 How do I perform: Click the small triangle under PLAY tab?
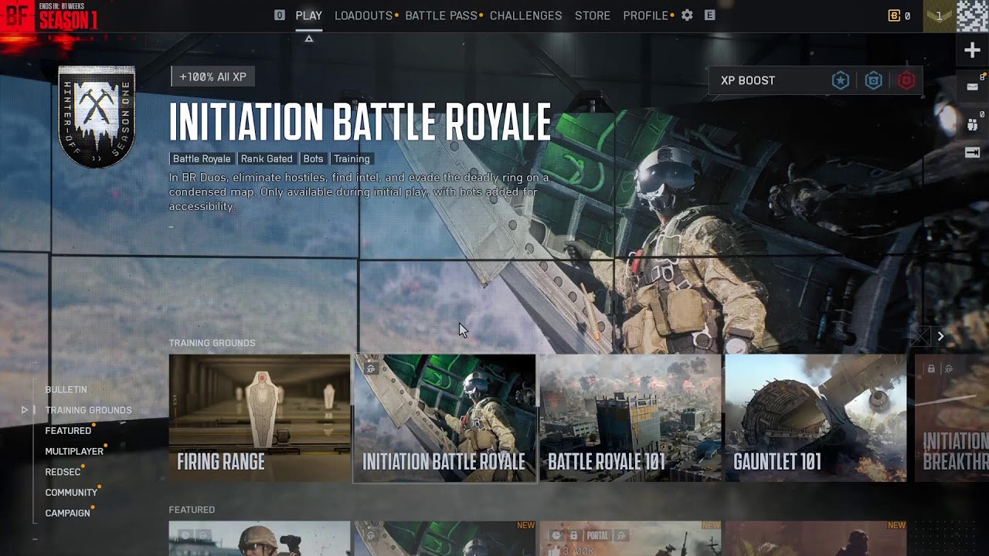[x=309, y=38]
